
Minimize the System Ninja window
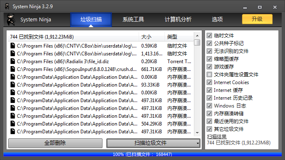coord(245,7)
